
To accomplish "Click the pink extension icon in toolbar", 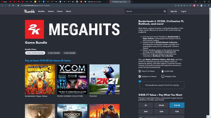I will [194, 6].
